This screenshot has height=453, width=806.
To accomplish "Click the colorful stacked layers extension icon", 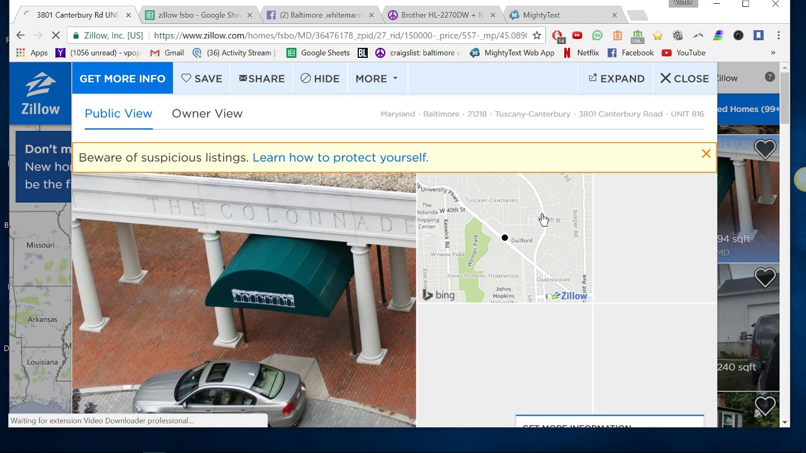I will (x=718, y=35).
